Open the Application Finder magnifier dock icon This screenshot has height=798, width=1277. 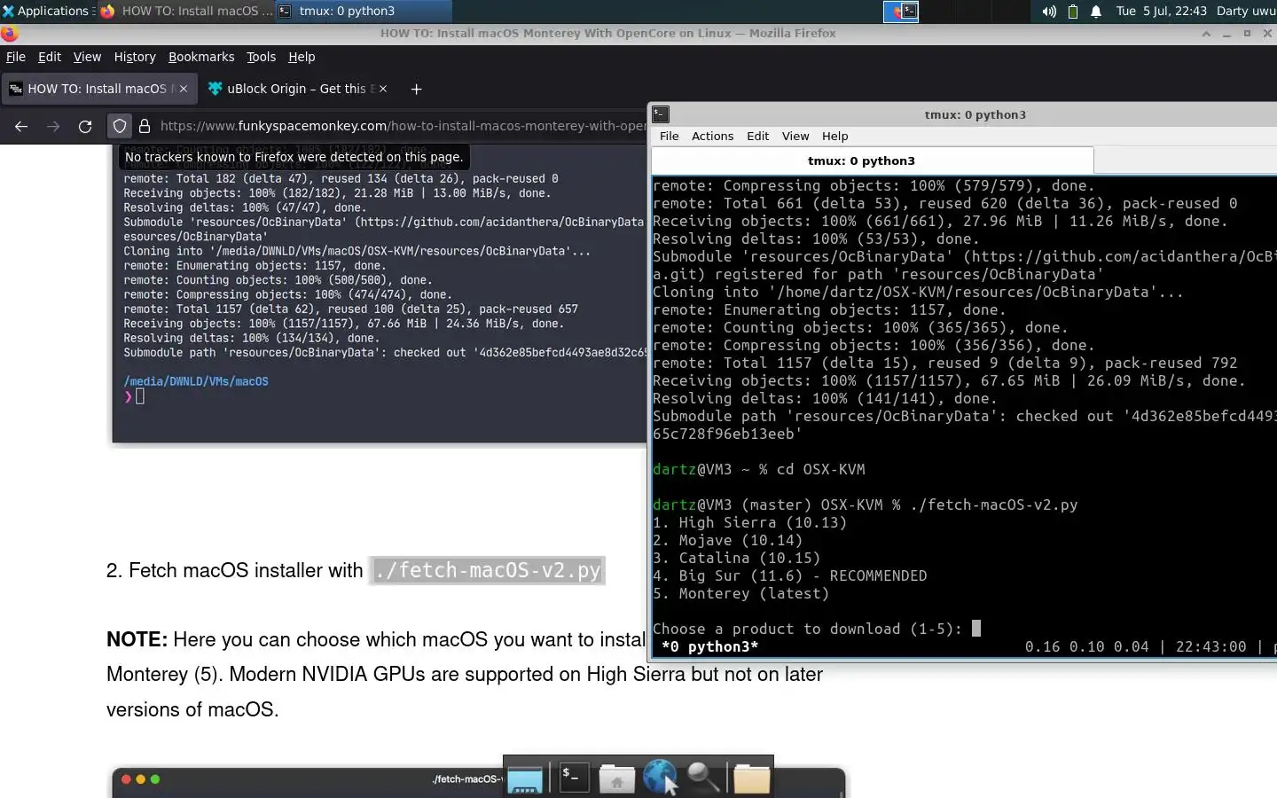tap(703, 778)
